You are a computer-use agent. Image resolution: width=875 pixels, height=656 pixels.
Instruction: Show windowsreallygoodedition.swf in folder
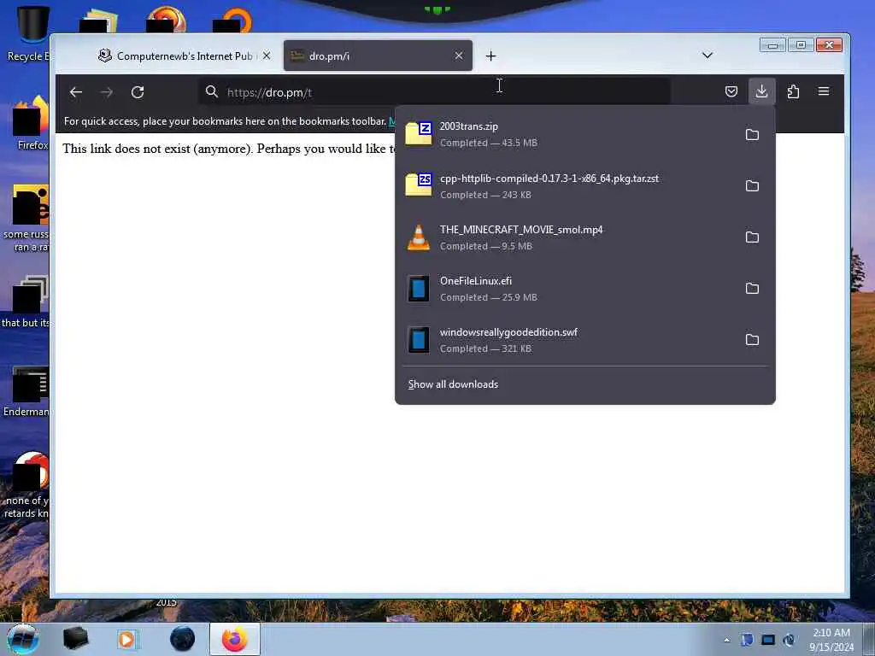(x=752, y=340)
